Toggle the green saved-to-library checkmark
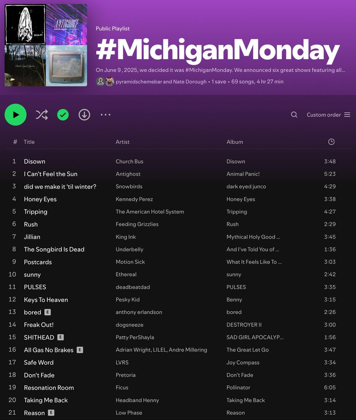 (63, 115)
